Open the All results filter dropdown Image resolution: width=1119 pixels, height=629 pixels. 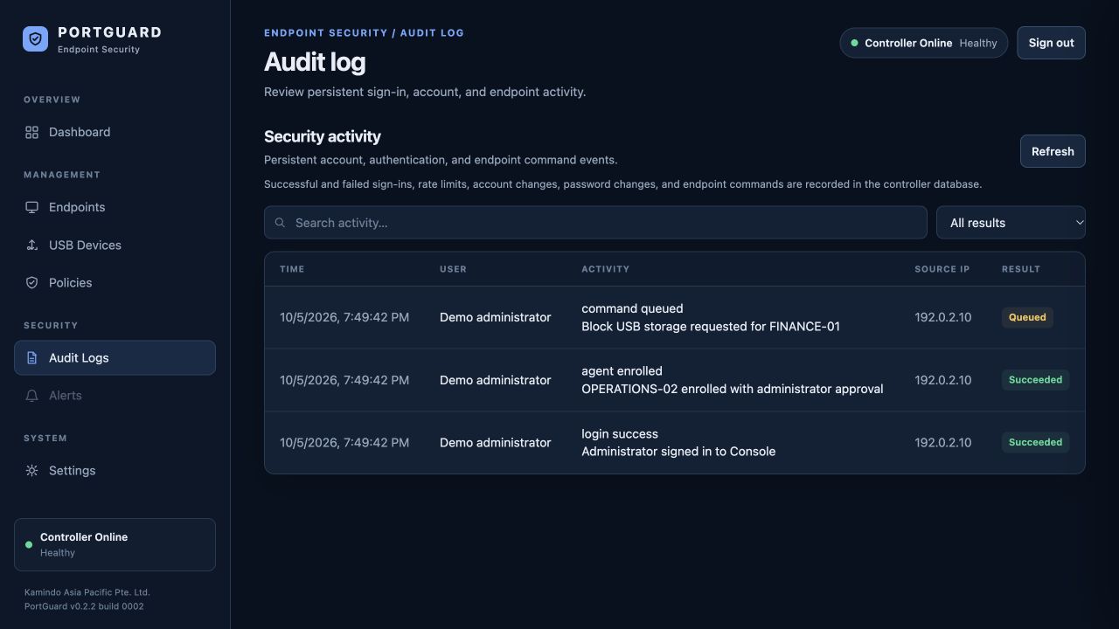[x=1011, y=223]
